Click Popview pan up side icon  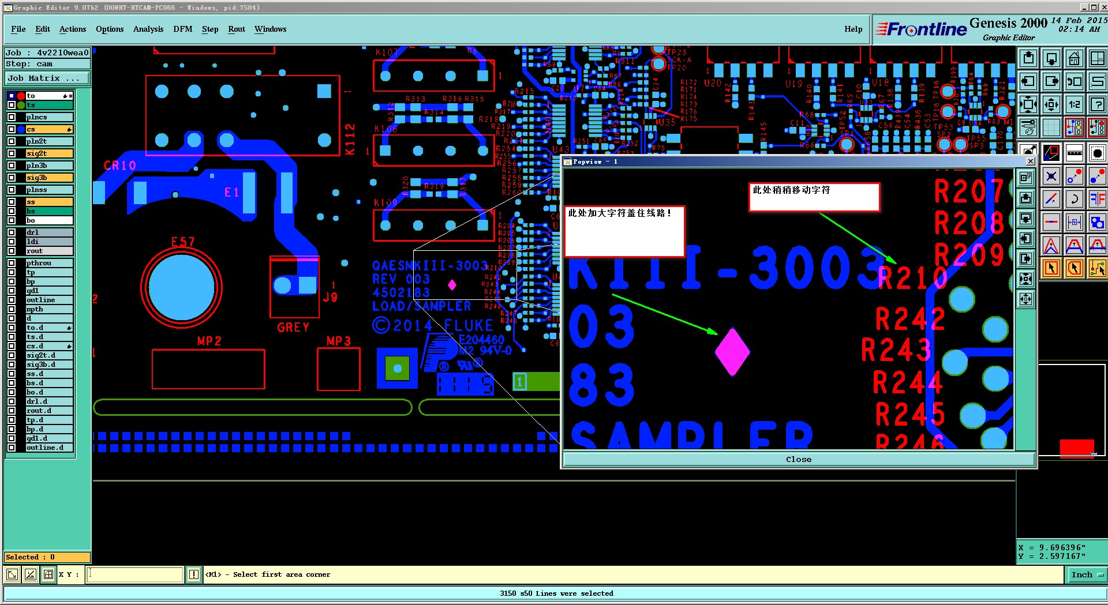pyautogui.click(x=1025, y=198)
